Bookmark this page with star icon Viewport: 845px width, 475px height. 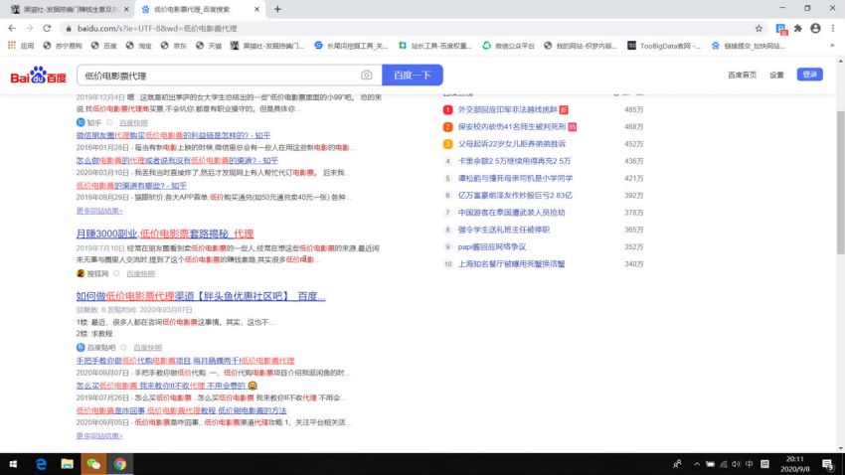[759, 28]
